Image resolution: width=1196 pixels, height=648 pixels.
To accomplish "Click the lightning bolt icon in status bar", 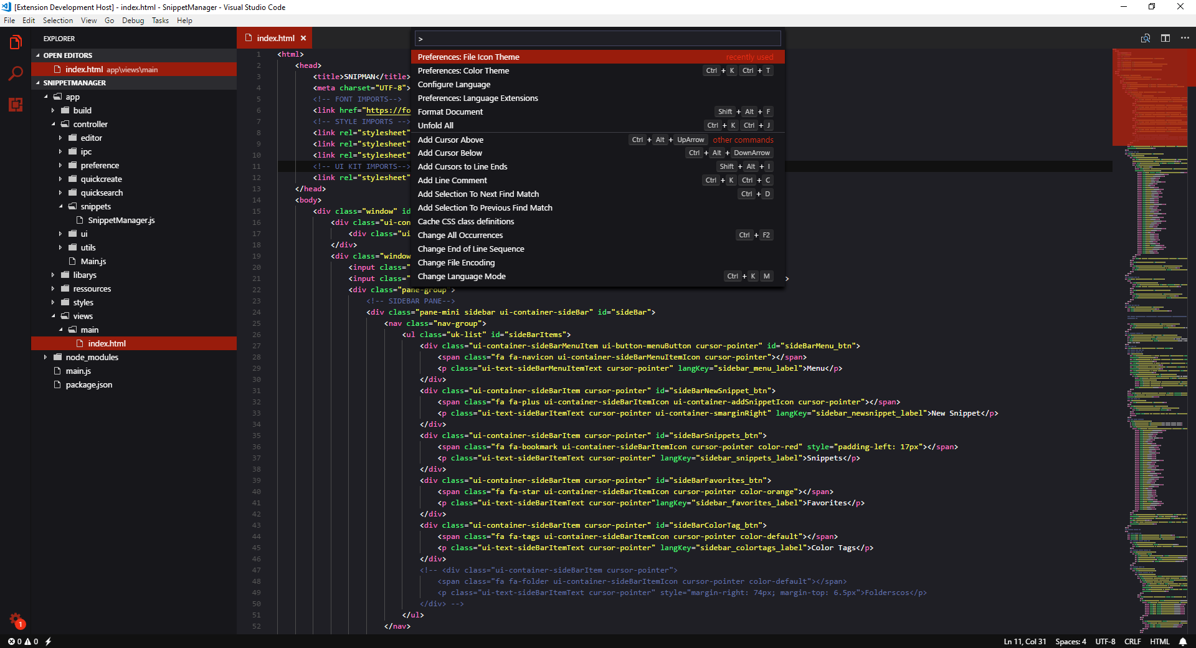I will [x=48, y=641].
